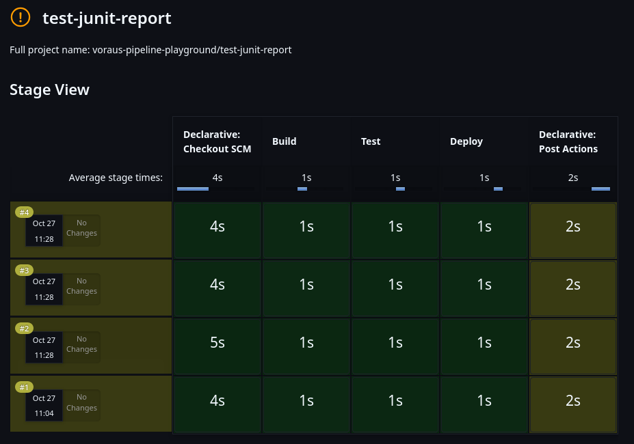The width and height of the screenshot is (634, 444).
Task: Click Post Actions average time bar
Action: coord(600,189)
